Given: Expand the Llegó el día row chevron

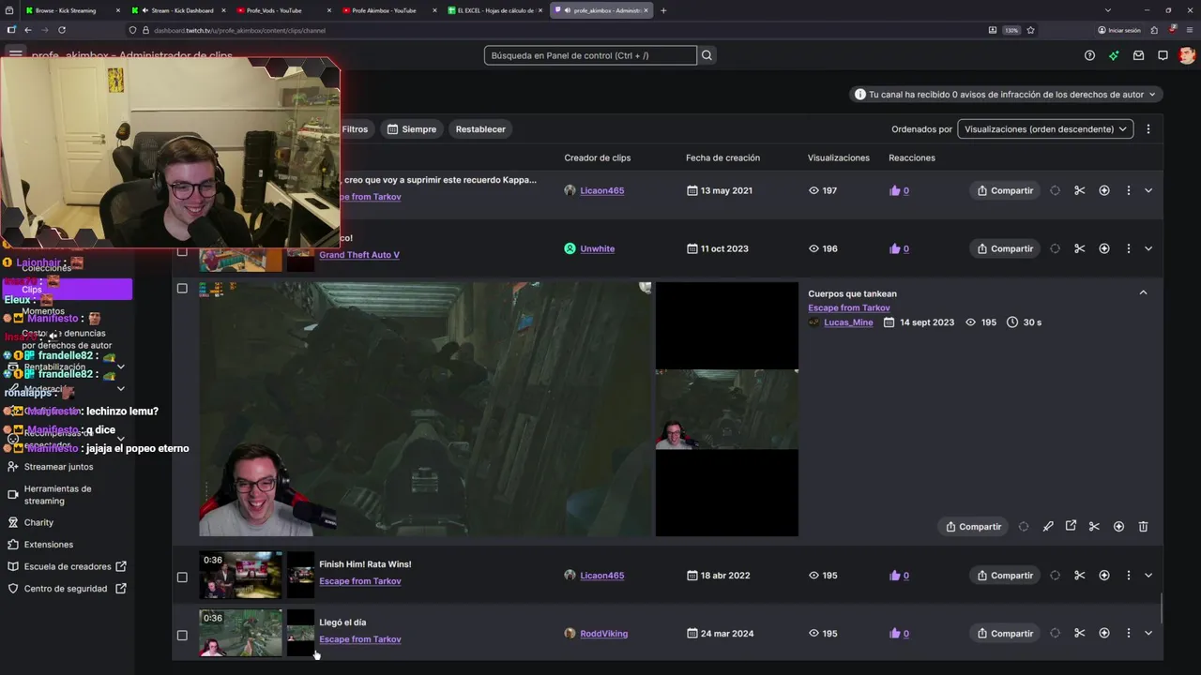Looking at the screenshot, I should pyautogui.click(x=1148, y=634).
